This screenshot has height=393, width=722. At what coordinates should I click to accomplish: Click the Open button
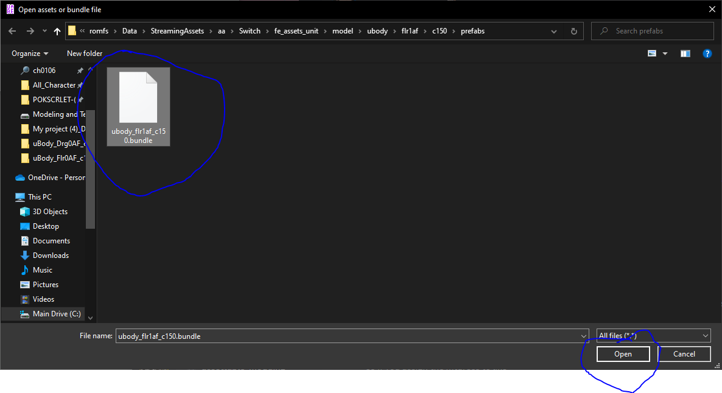[x=623, y=354]
